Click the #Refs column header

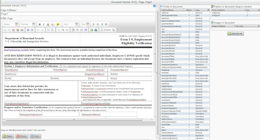189,10
